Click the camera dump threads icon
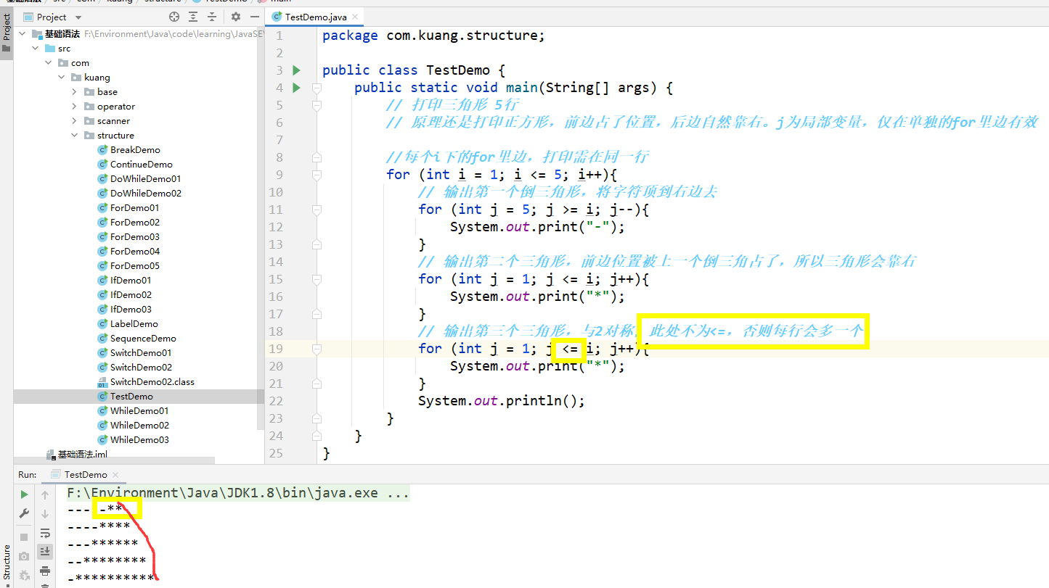 pos(24,556)
